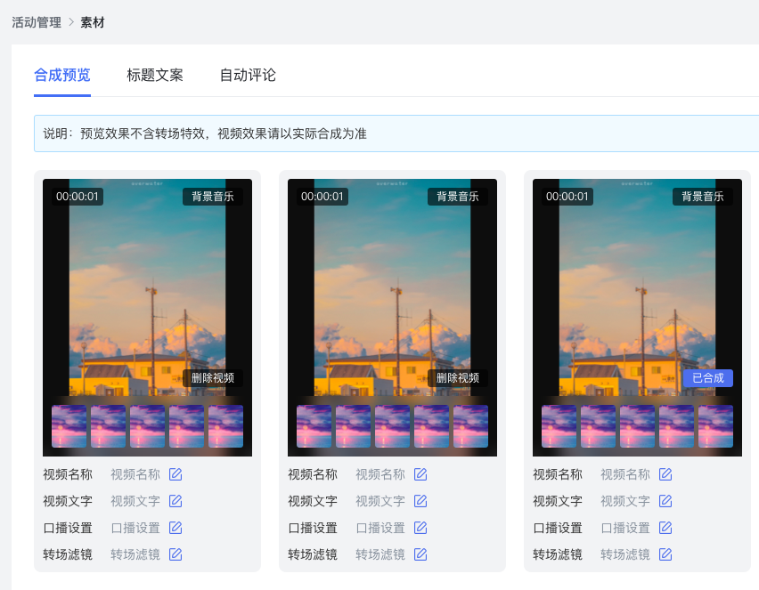The image size is (759, 590).
Task: Edit the 视频名称 field on the first video card
Action: click(176, 474)
